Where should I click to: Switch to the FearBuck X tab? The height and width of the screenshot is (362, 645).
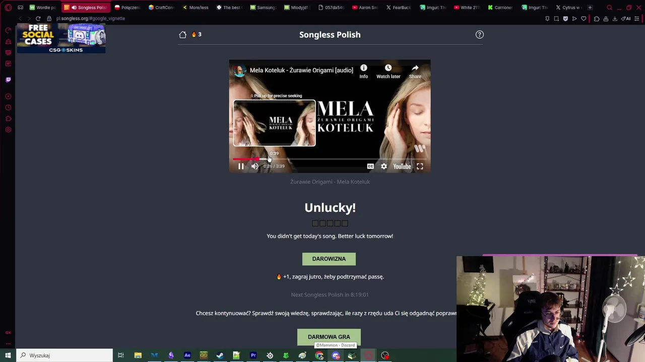coord(399,8)
